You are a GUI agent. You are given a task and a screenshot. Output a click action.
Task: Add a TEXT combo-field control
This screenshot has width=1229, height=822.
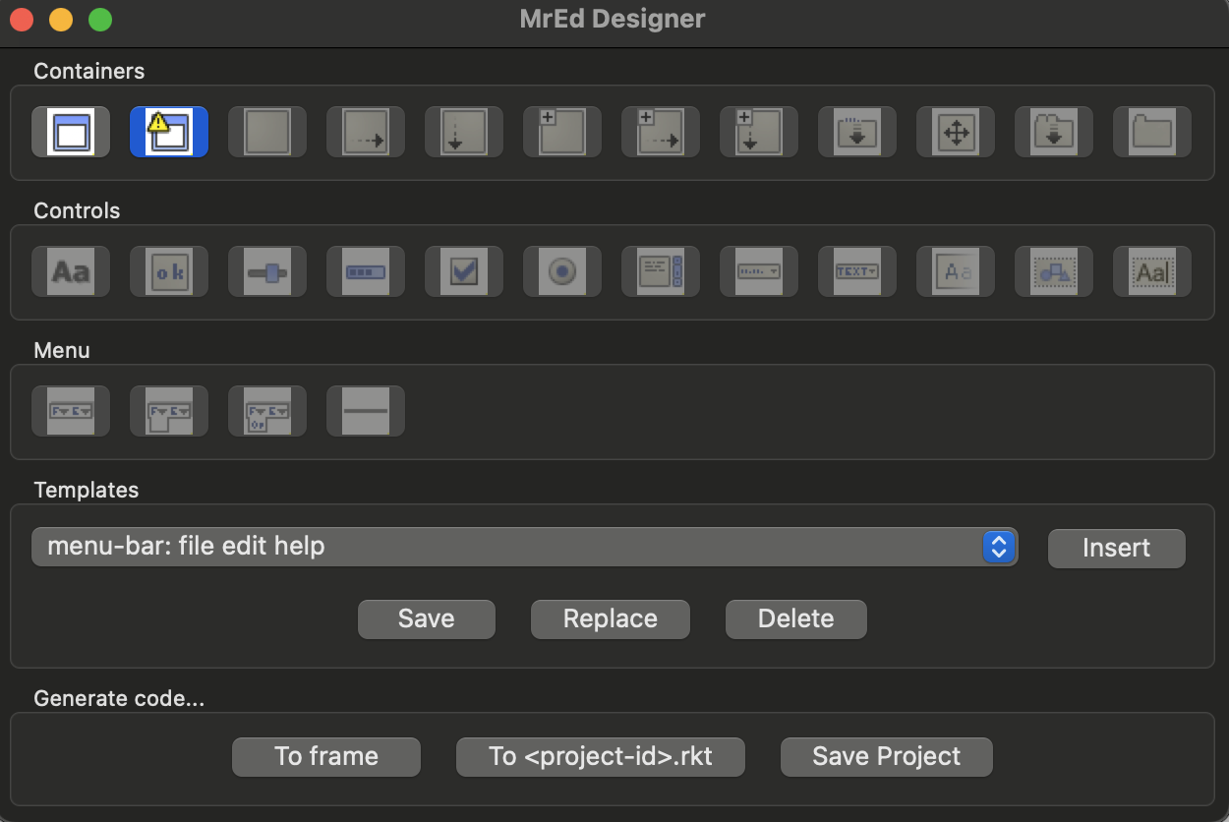pyautogui.click(x=857, y=271)
